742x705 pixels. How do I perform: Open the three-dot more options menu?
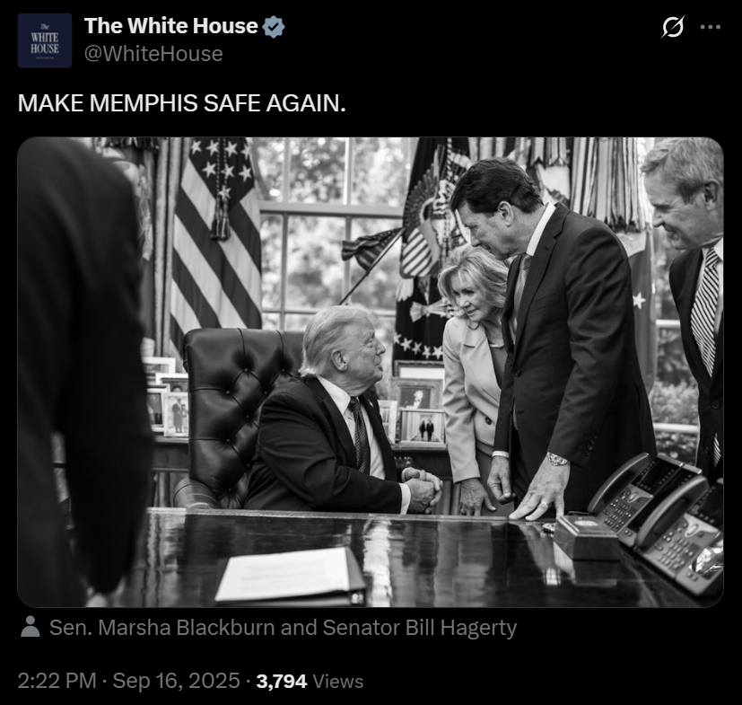tap(711, 27)
